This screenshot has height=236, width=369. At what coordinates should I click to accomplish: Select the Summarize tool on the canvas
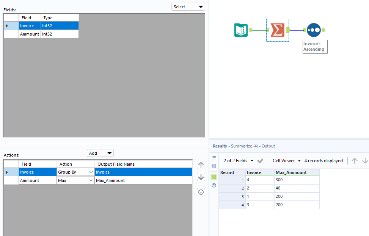click(277, 29)
